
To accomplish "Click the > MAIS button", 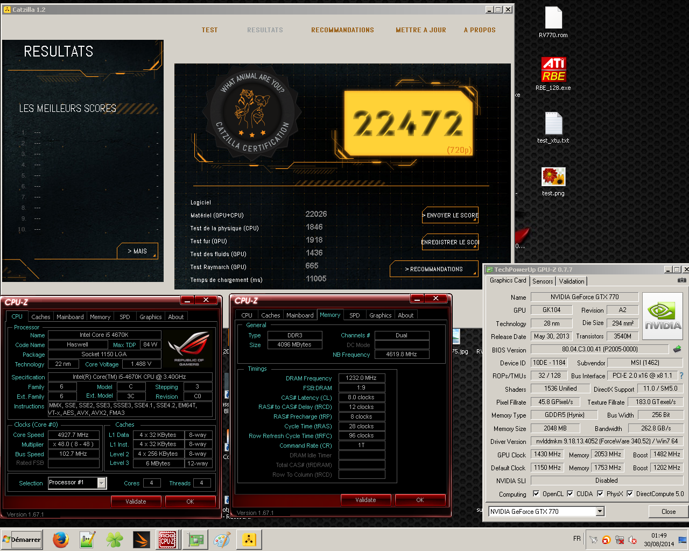I will (137, 251).
